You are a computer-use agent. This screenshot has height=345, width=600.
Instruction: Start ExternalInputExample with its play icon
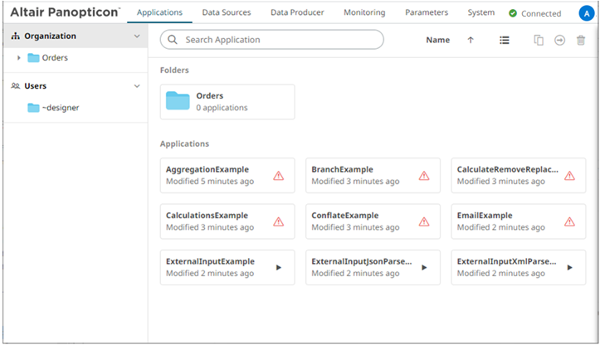(x=279, y=267)
